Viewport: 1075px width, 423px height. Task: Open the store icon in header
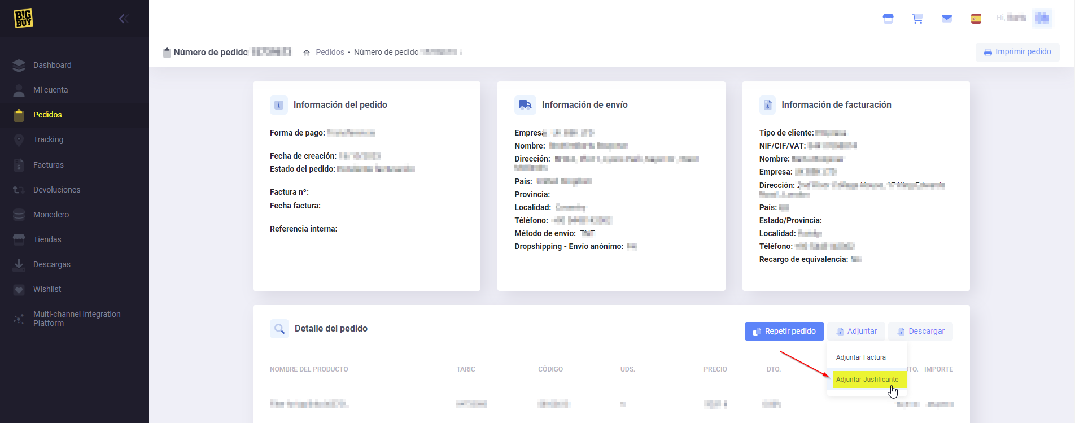pyautogui.click(x=888, y=19)
